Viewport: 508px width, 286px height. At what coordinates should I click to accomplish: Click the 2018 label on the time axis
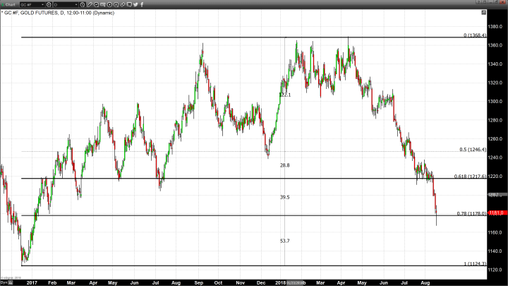coord(280,282)
